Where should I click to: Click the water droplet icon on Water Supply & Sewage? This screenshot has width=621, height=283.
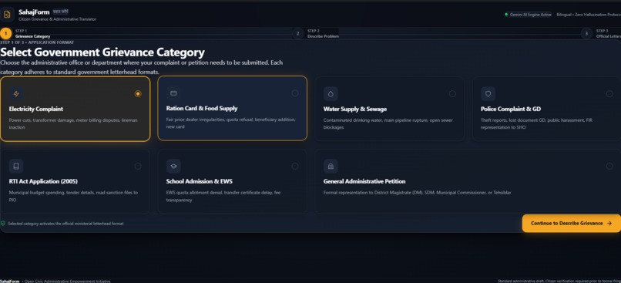pos(331,94)
